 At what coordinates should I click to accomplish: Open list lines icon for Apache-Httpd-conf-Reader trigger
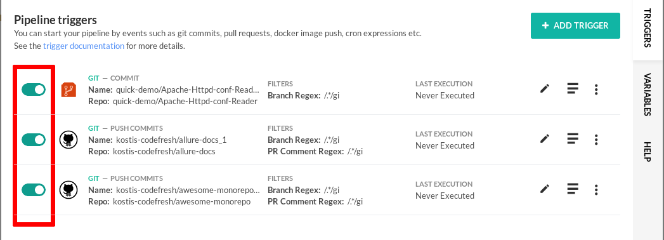pyautogui.click(x=573, y=89)
